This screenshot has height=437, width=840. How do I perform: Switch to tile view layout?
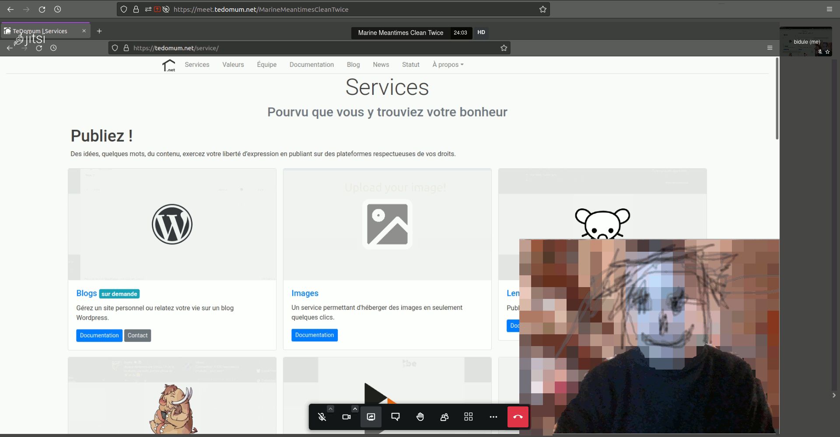coord(469,417)
